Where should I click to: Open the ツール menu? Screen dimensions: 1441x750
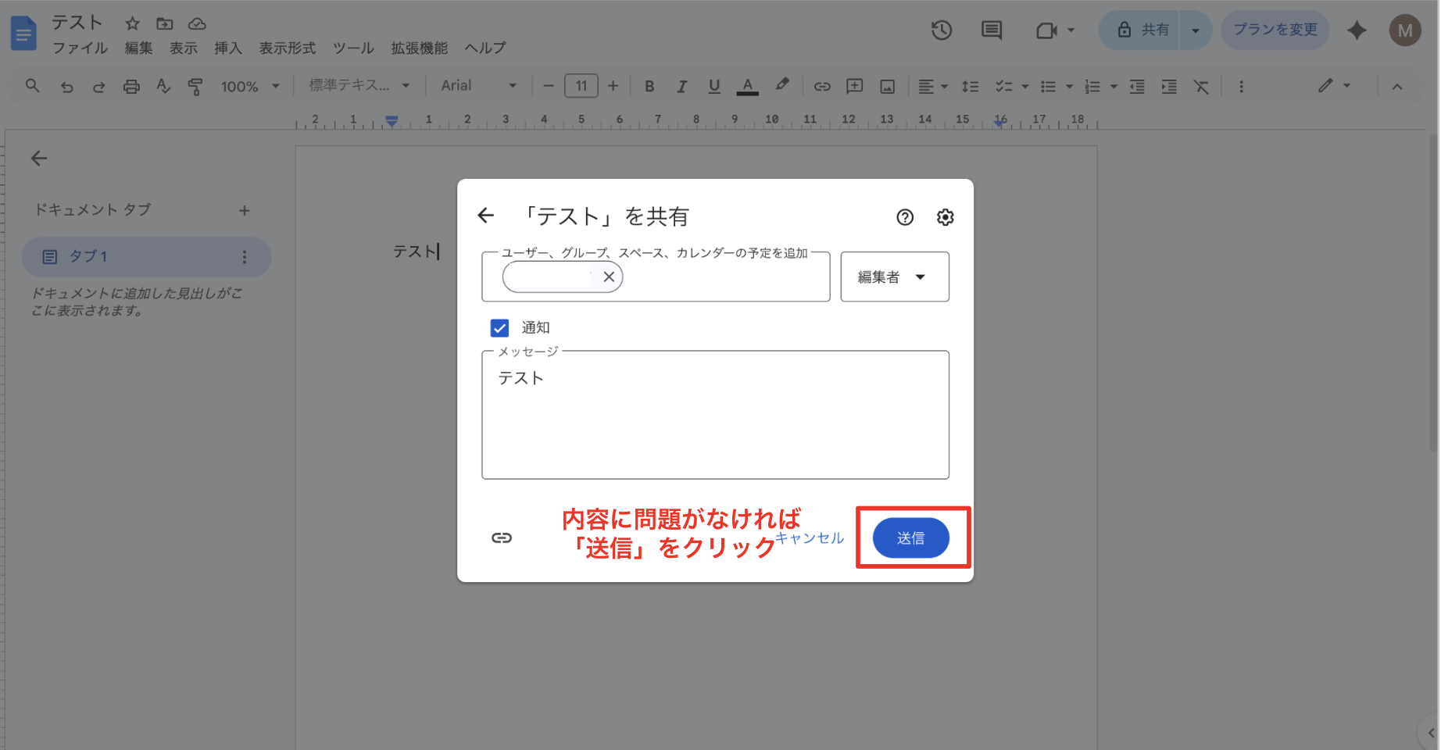click(353, 48)
